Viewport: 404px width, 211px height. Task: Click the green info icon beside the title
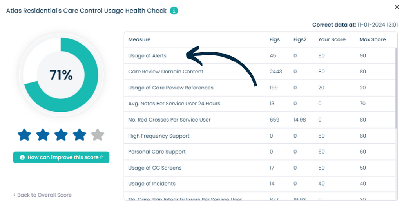click(174, 11)
